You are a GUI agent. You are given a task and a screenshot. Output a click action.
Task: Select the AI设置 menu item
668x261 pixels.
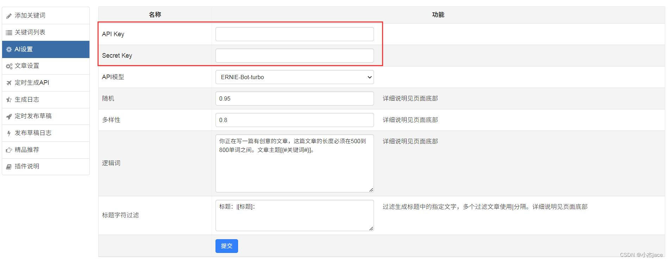(46, 49)
